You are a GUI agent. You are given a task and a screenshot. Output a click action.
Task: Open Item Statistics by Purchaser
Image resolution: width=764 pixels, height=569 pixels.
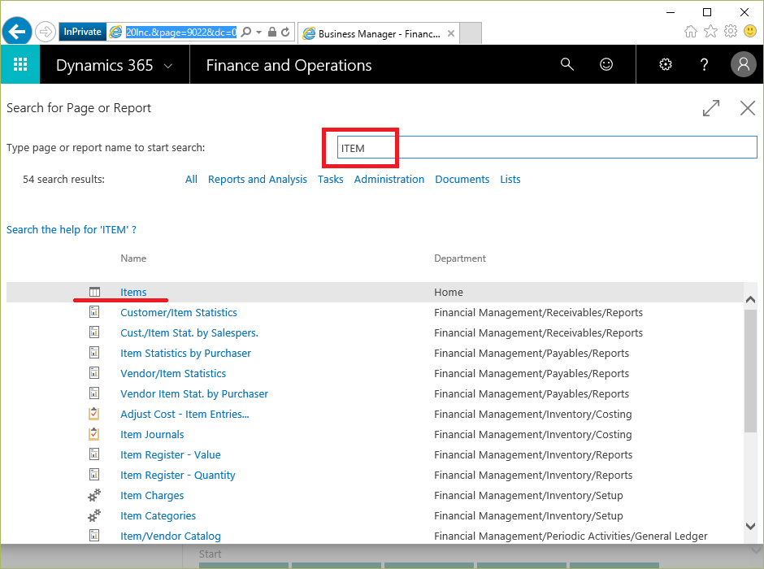point(185,354)
